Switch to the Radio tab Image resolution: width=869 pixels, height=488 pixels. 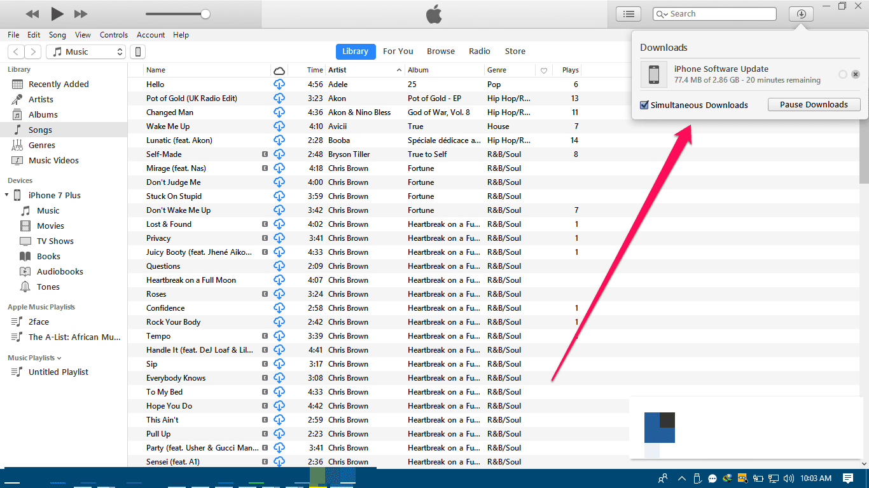coord(480,51)
